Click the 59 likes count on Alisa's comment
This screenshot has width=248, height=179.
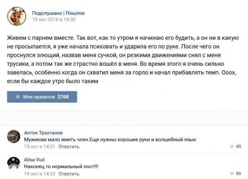238,174
